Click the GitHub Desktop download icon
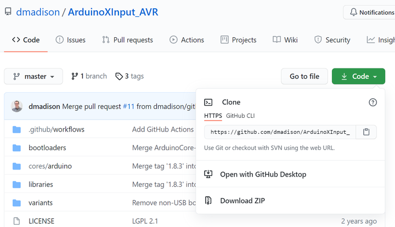 coord(208,174)
